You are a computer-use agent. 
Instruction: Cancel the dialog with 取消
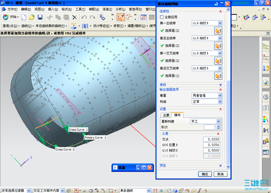221,174
